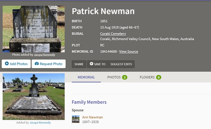Open the headstone close-up photo
Viewport: 211px width, 129px height.
(33, 29)
